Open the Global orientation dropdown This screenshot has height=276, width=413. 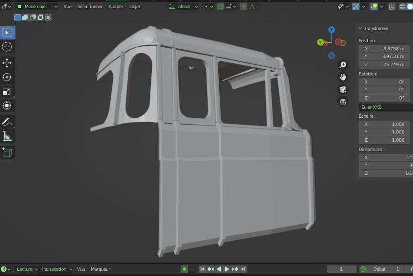click(x=183, y=7)
